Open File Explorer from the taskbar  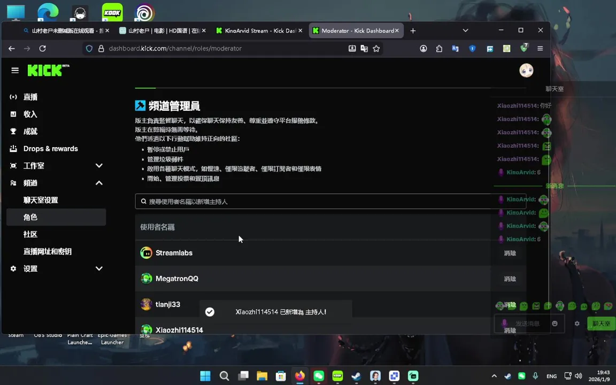(x=262, y=376)
